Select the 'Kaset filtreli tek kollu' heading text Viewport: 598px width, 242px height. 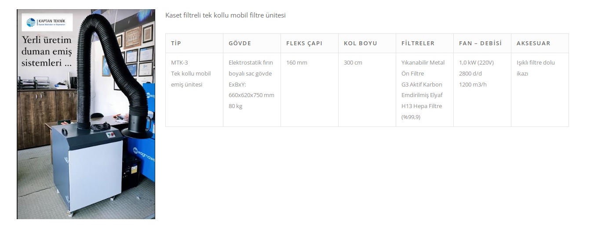225,15
